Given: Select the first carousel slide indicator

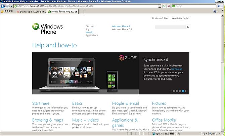Looking at the screenshot, I should (x=174, y=91).
